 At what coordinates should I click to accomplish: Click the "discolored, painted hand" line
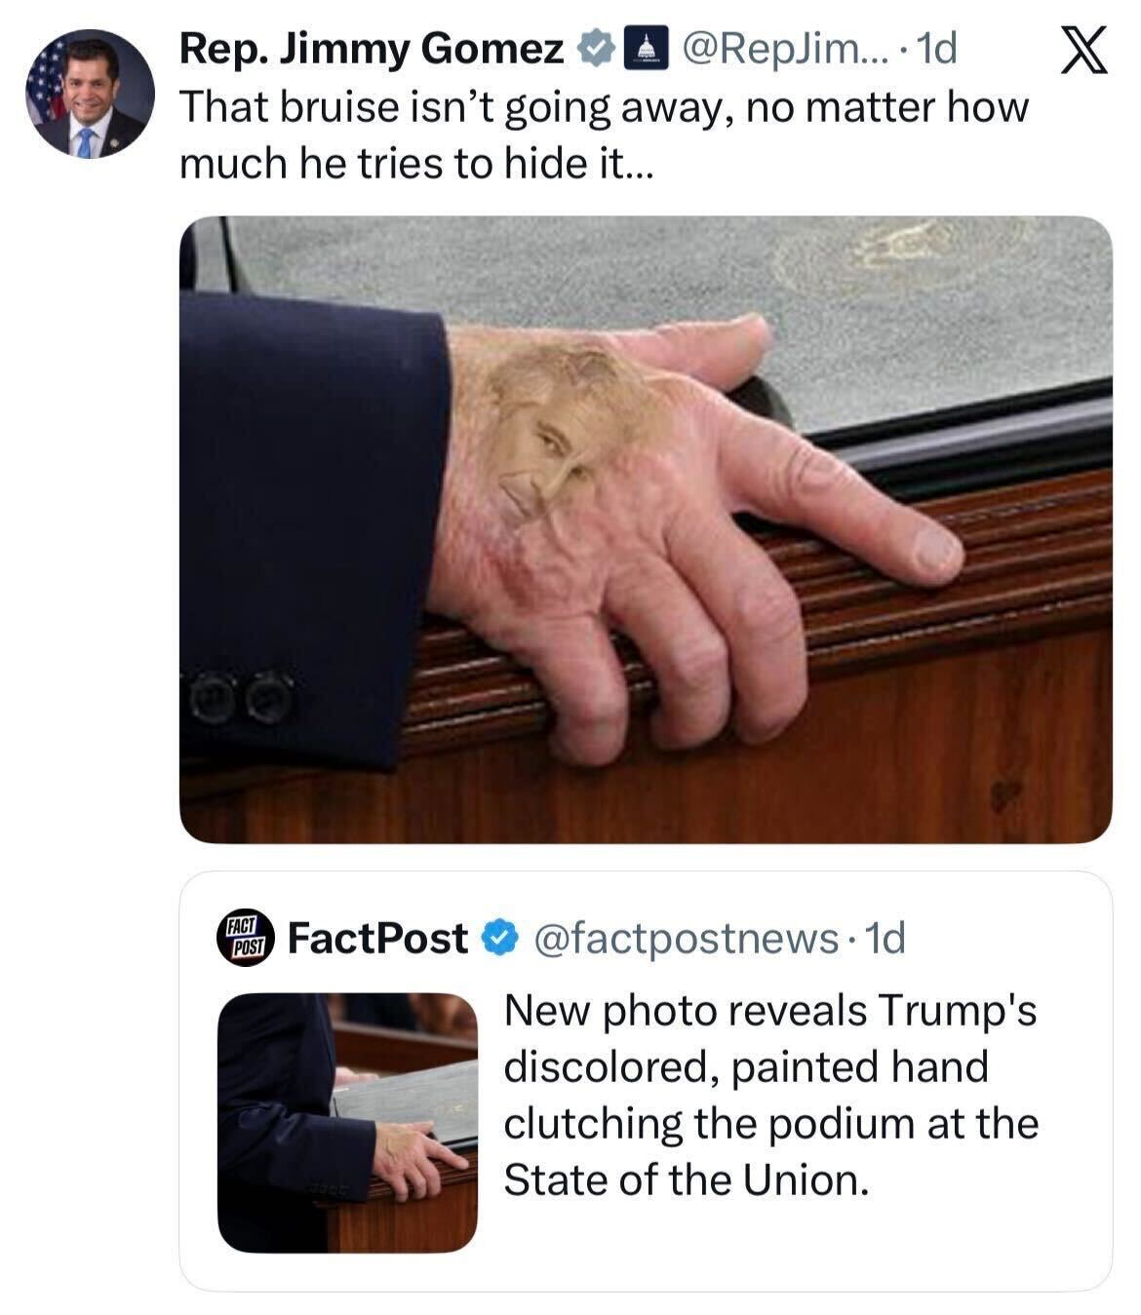point(746,1066)
